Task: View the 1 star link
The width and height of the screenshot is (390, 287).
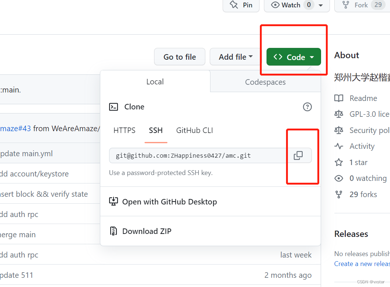Action: coord(358,162)
